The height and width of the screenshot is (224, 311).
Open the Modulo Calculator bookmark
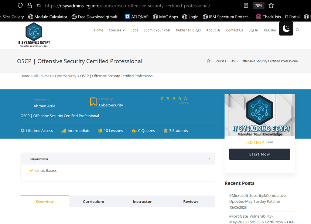coord(48,17)
